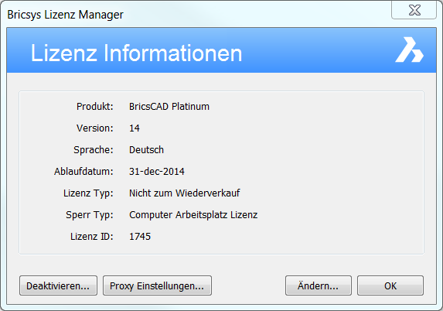The image size is (443, 311).
Task: Click the Bricsys logo icon in banner
Action: click(x=409, y=50)
